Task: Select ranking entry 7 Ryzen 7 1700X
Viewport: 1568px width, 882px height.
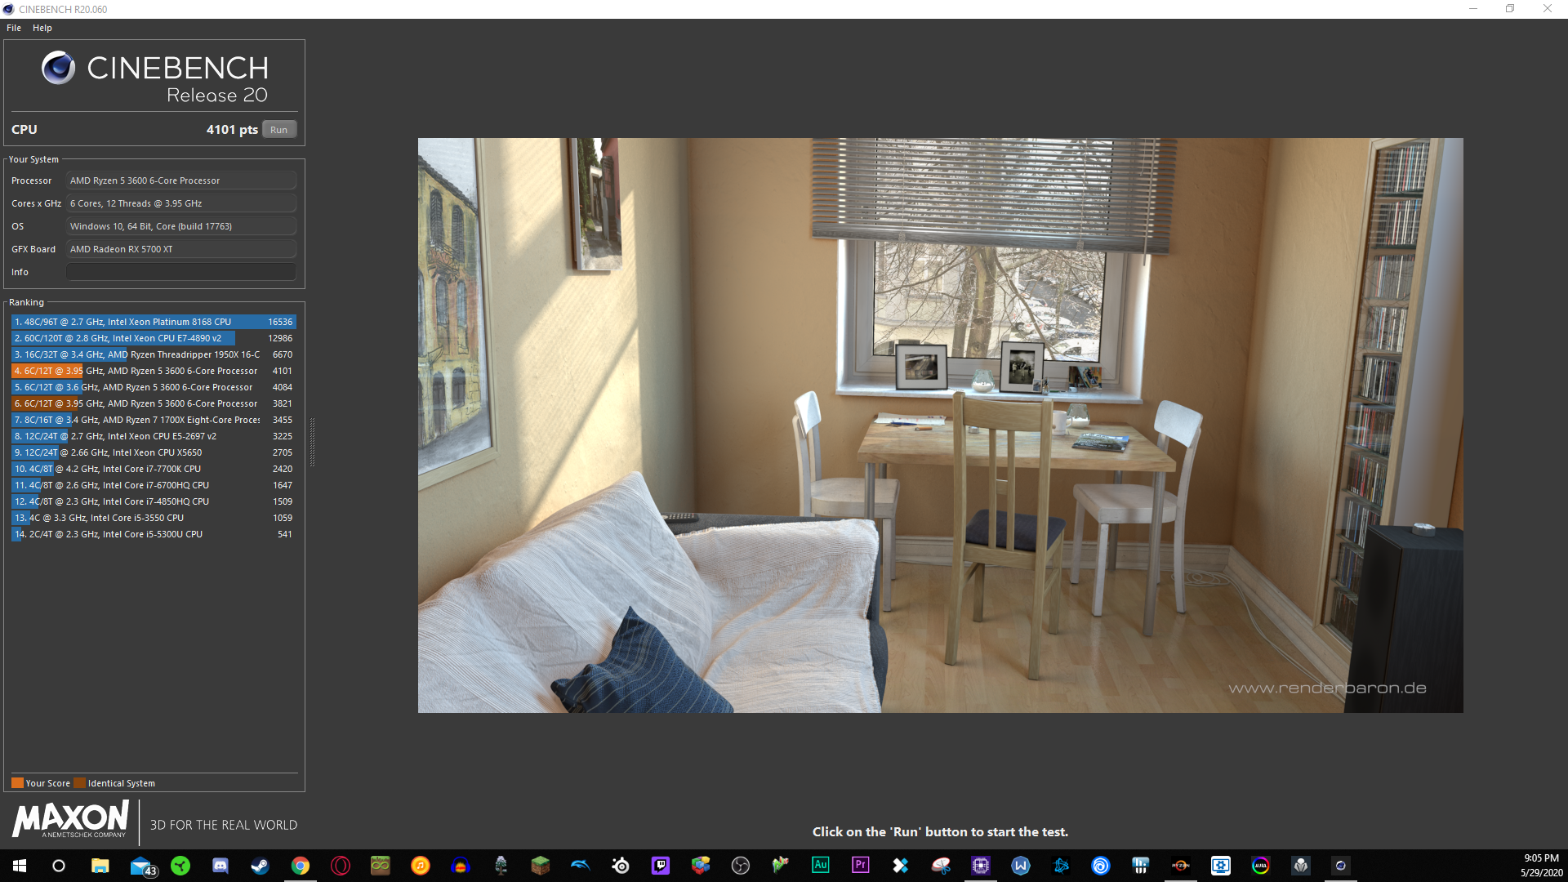Action: coord(154,420)
